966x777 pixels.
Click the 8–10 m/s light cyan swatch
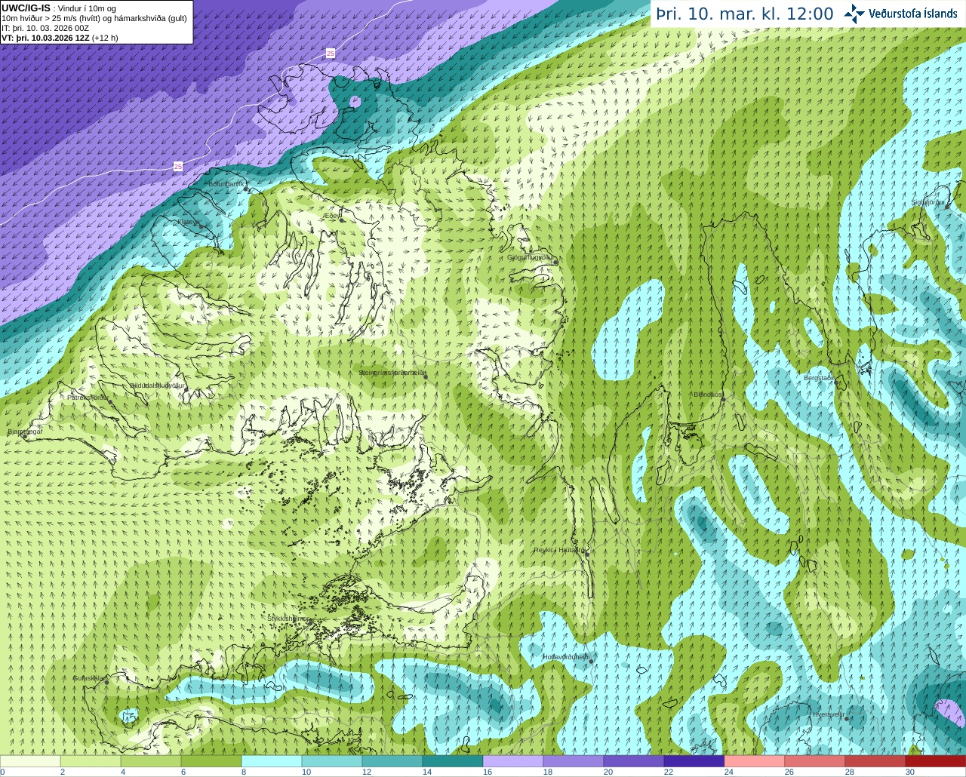coord(272,761)
